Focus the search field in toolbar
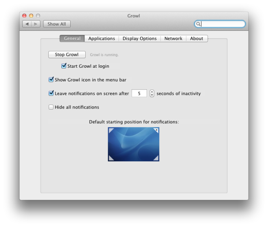268x227 pixels. coord(220,24)
